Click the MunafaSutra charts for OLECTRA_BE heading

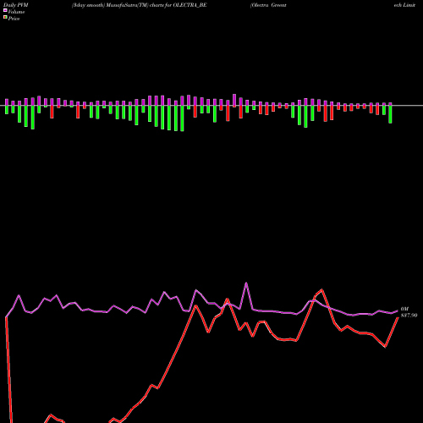pos(140,5)
